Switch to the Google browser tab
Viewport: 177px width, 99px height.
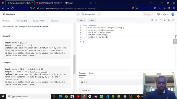pos(78,3)
